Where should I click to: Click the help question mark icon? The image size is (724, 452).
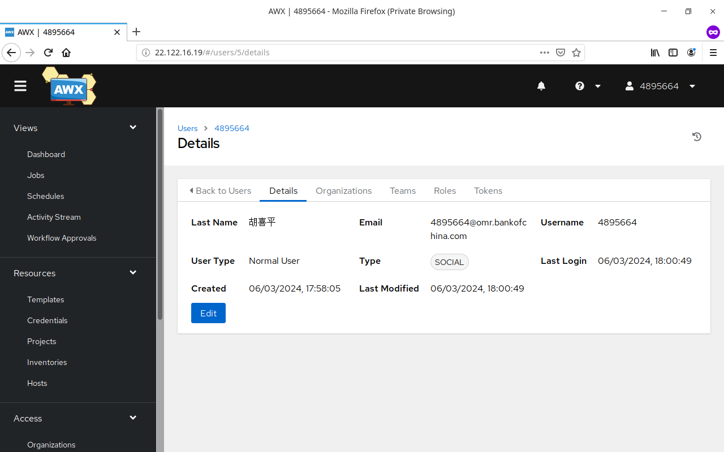point(580,86)
